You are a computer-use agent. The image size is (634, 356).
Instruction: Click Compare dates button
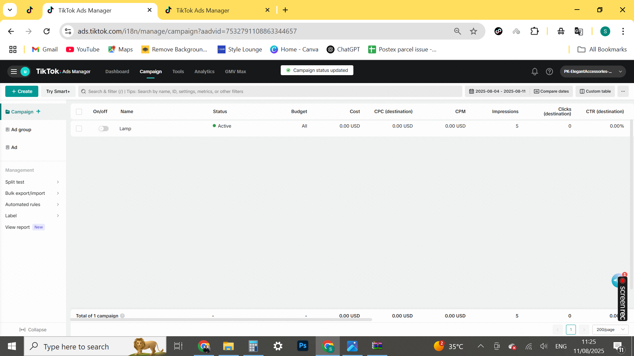[x=551, y=91]
